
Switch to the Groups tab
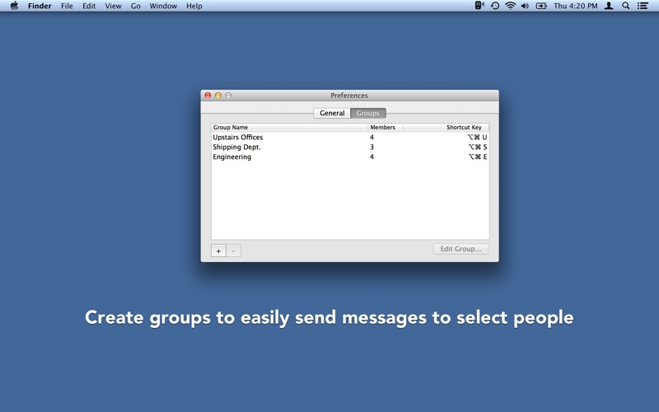pos(368,113)
